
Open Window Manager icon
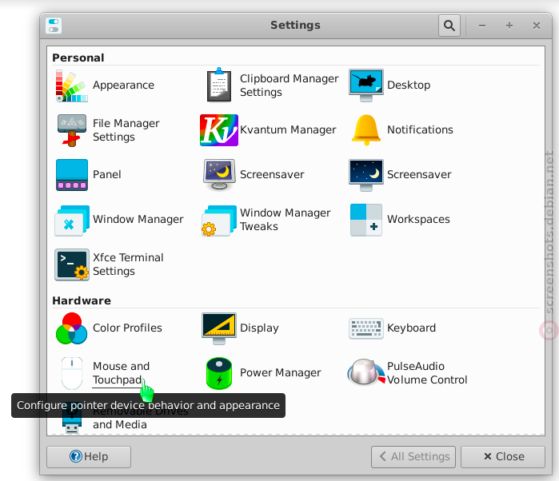point(72,220)
